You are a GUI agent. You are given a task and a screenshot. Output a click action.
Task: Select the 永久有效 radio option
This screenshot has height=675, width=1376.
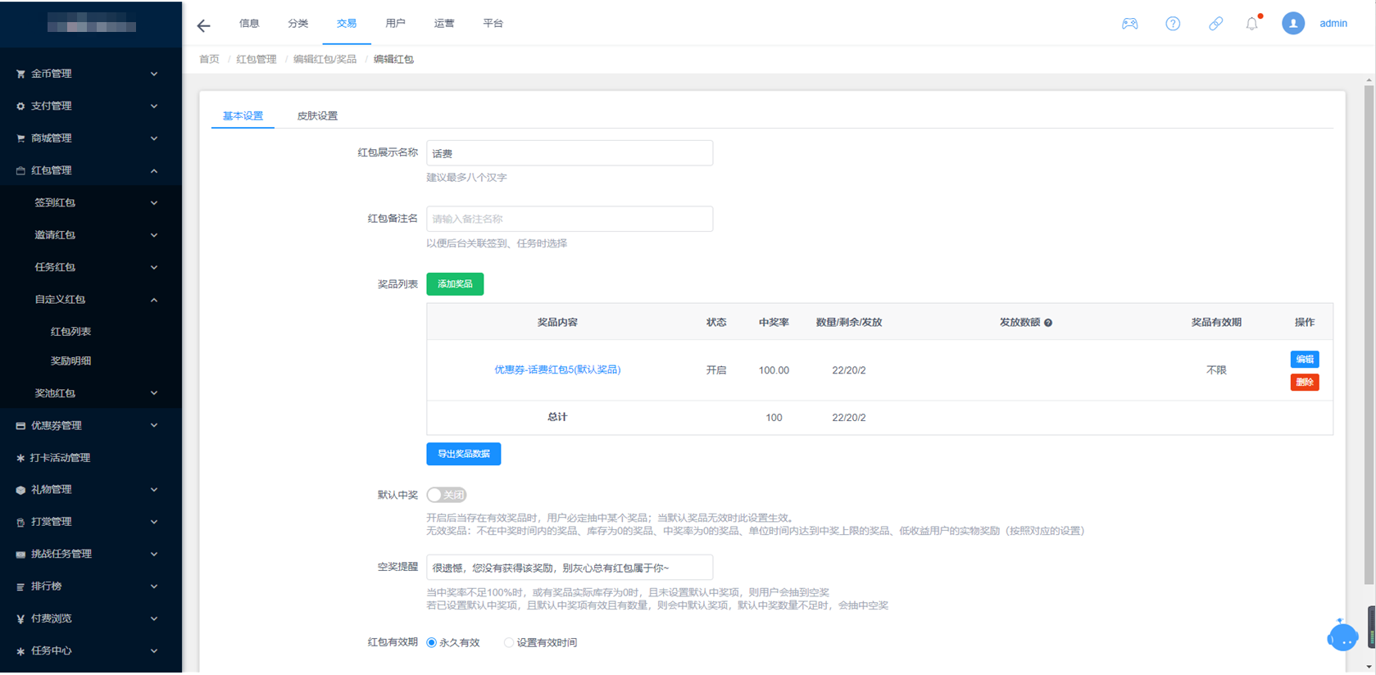click(431, 643)
